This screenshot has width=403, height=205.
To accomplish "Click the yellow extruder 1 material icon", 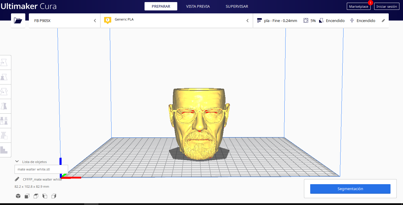I will tap(107, 20).
